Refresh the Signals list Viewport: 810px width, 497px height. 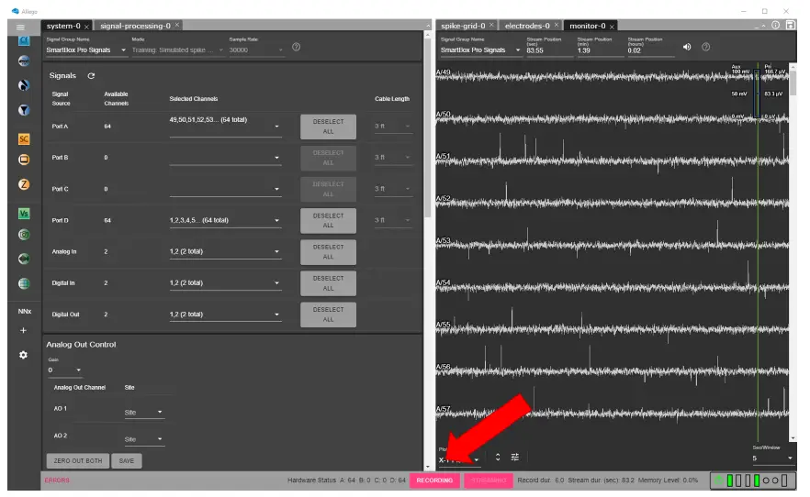91,76
